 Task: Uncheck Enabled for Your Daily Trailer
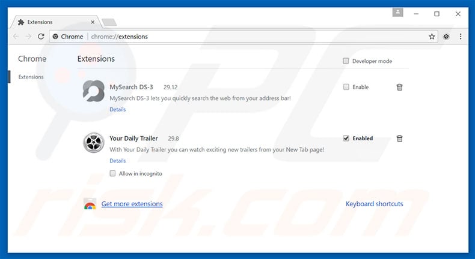click(x=346, y=138)
